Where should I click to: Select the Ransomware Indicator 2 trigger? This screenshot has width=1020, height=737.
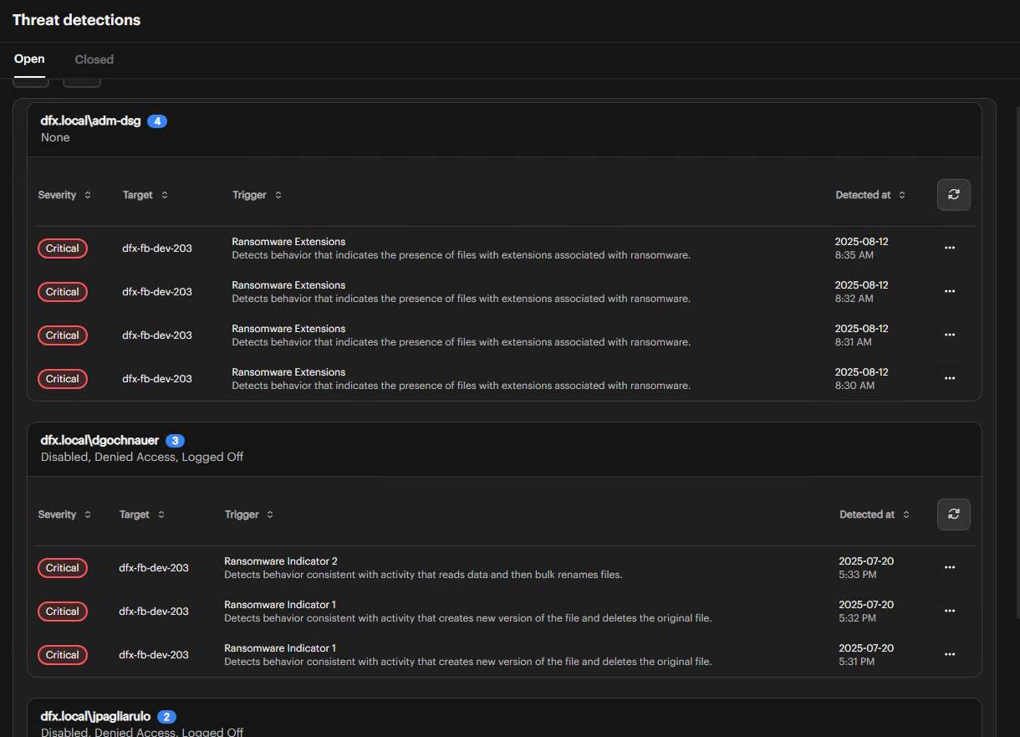(x=281, y=561)
